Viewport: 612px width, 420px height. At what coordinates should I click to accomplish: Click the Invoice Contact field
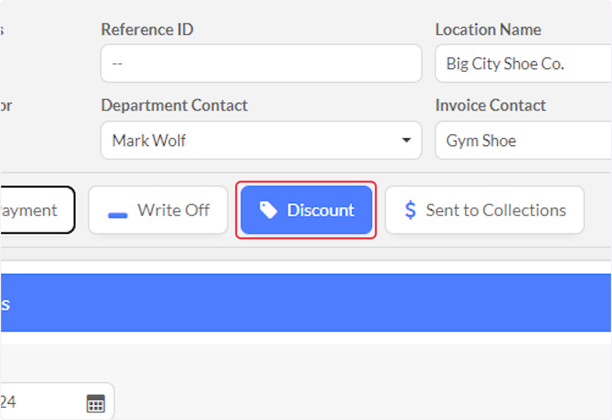523,140
